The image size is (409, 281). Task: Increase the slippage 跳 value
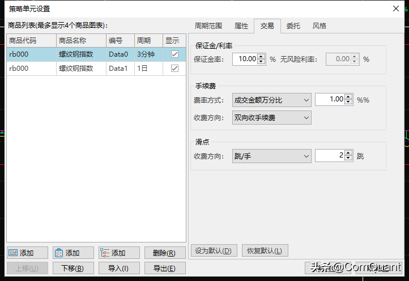click(348, 153)
